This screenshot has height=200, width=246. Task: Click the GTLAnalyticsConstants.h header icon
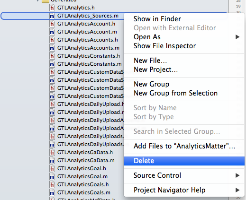pyautogui.click(x=52, y=56)
